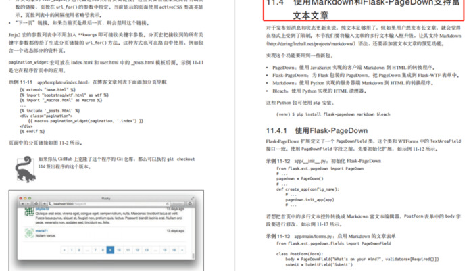Click the "pagedown.init_app(app)" code line

point(309,200)
